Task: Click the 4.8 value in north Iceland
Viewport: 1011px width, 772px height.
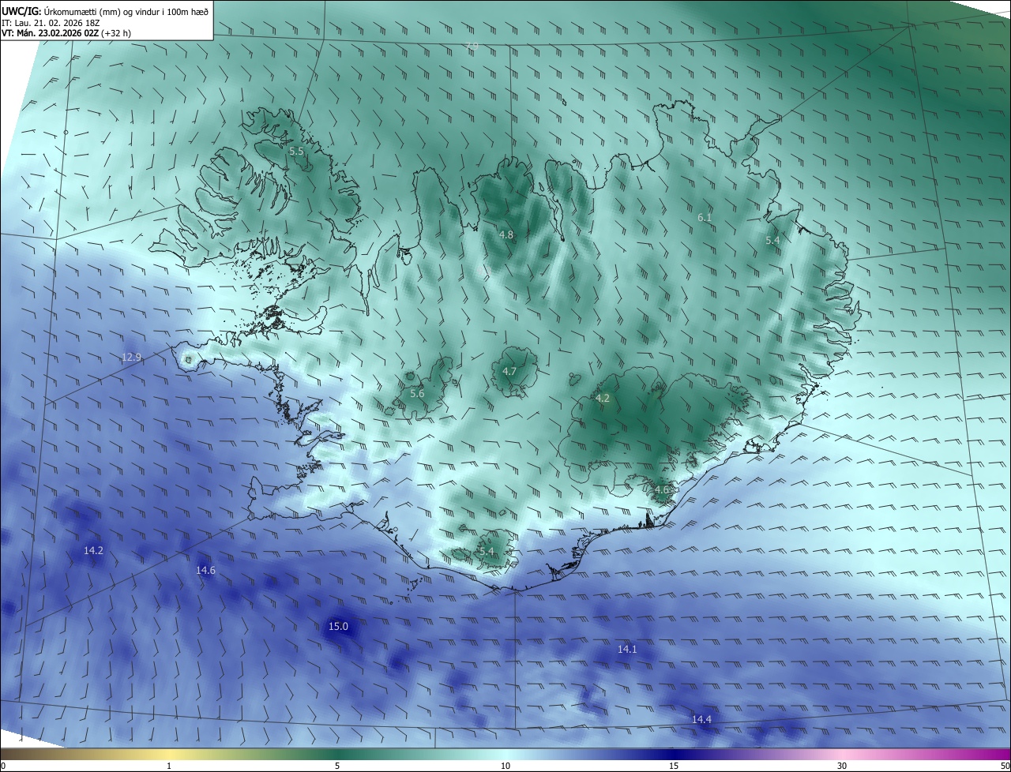Action: [x=506, y=235]
